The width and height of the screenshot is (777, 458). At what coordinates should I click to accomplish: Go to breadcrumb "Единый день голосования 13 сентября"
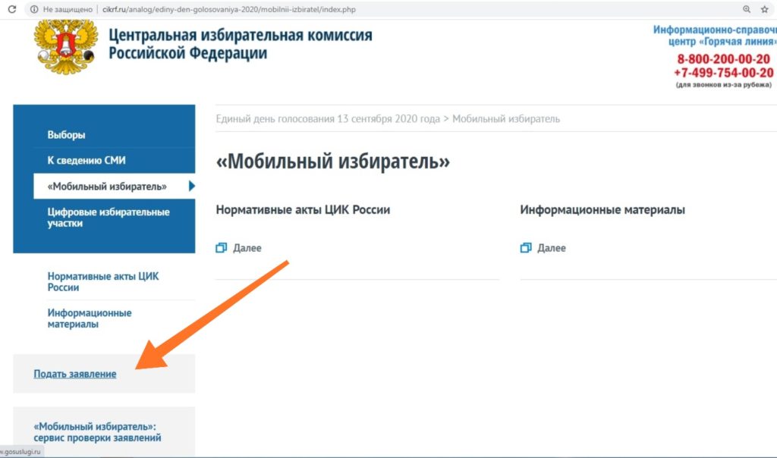[x=327, y=119]
